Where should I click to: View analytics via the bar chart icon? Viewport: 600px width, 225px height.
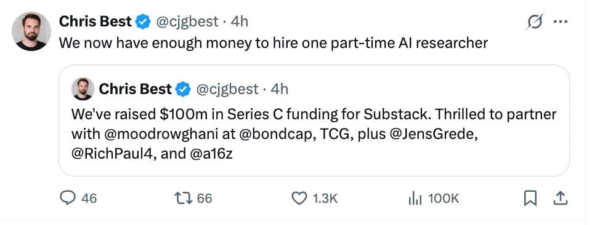pos(415,198)
